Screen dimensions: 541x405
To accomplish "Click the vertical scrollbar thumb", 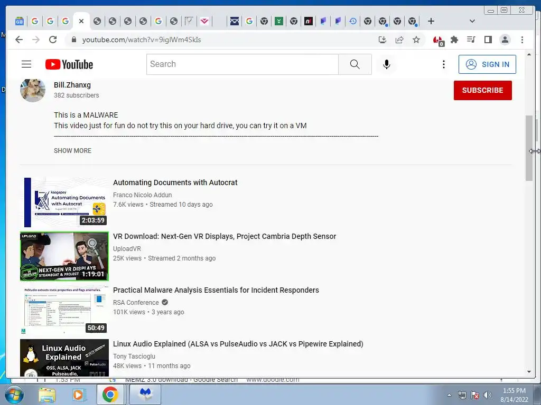I will coord(529,148).
